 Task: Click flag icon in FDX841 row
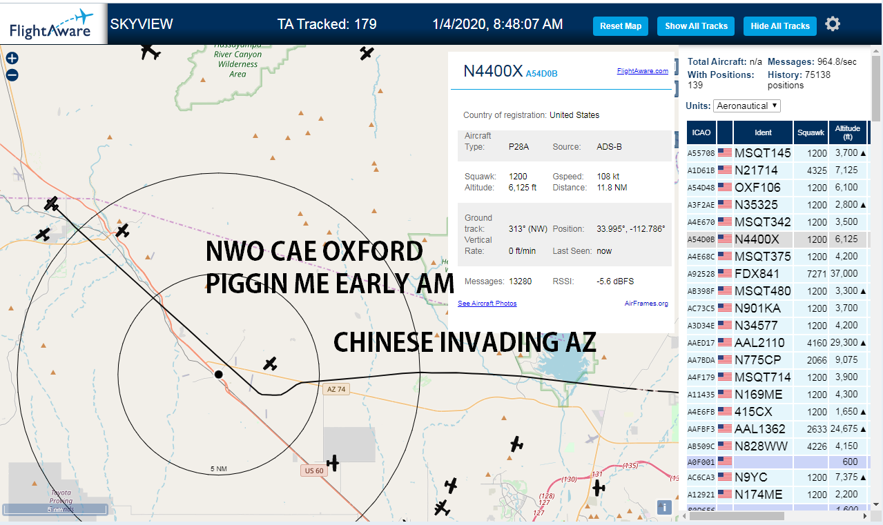point(725,274)
